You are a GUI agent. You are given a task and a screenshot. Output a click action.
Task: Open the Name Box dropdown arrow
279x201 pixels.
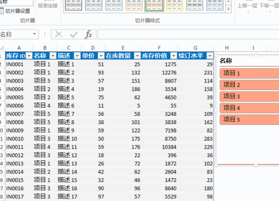point(34,34)
